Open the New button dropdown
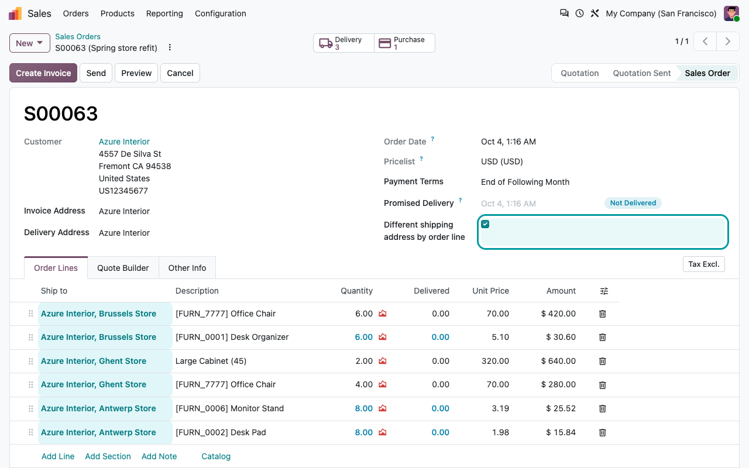 (29, 43)
